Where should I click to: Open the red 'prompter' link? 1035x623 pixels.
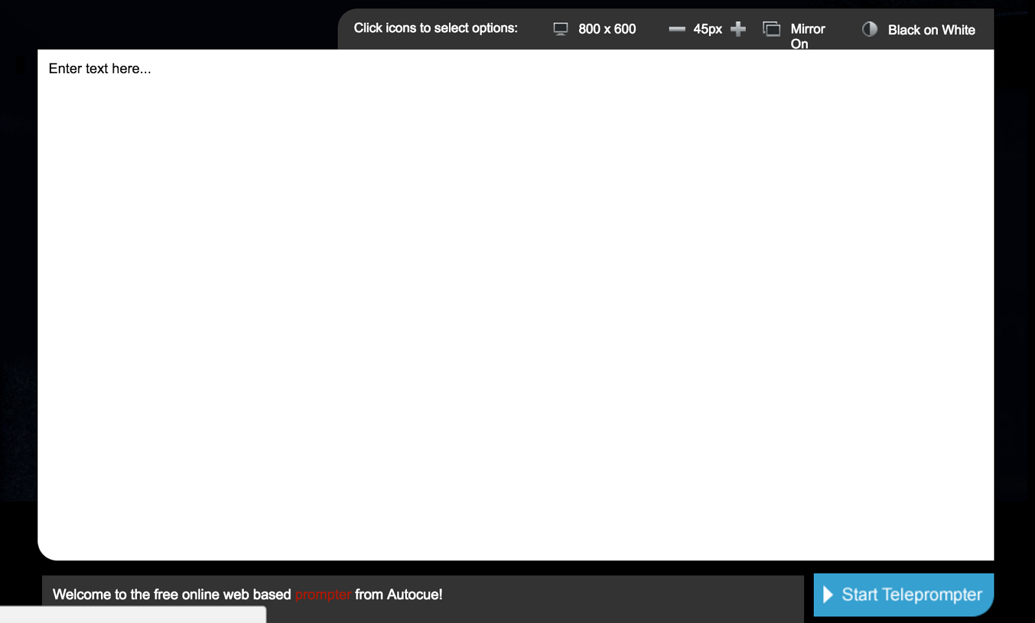click(323, 595)
